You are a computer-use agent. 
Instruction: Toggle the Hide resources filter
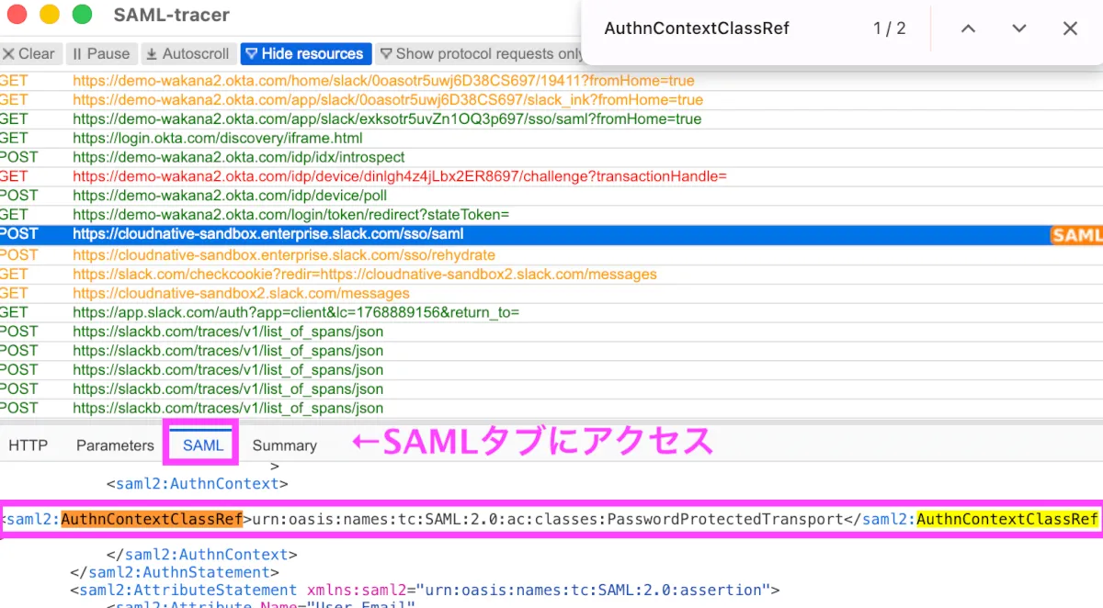306,54
